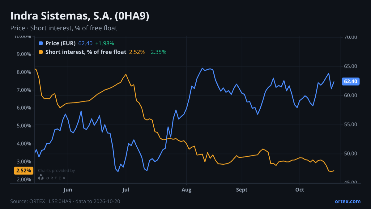Click the +1.98% price change value
Screen dimensions: 371x209
coord(104,43)
